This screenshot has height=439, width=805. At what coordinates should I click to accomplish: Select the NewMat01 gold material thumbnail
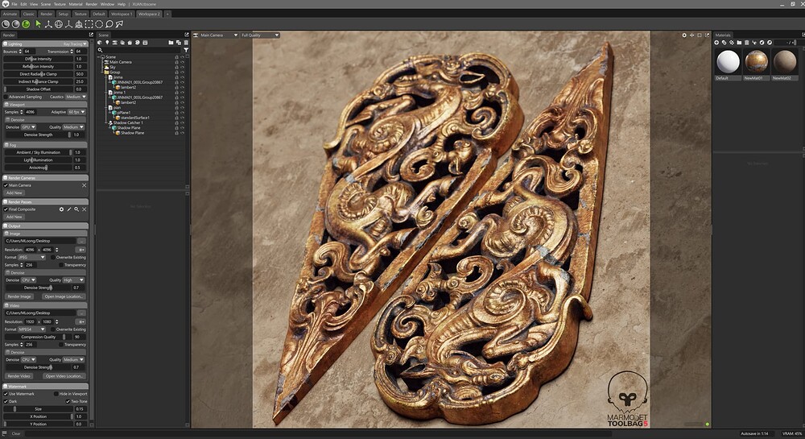click(x=756, y=62)
